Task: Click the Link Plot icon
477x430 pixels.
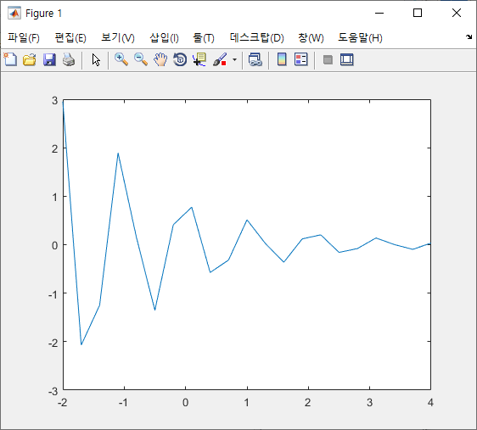Action: pos(255,59)
